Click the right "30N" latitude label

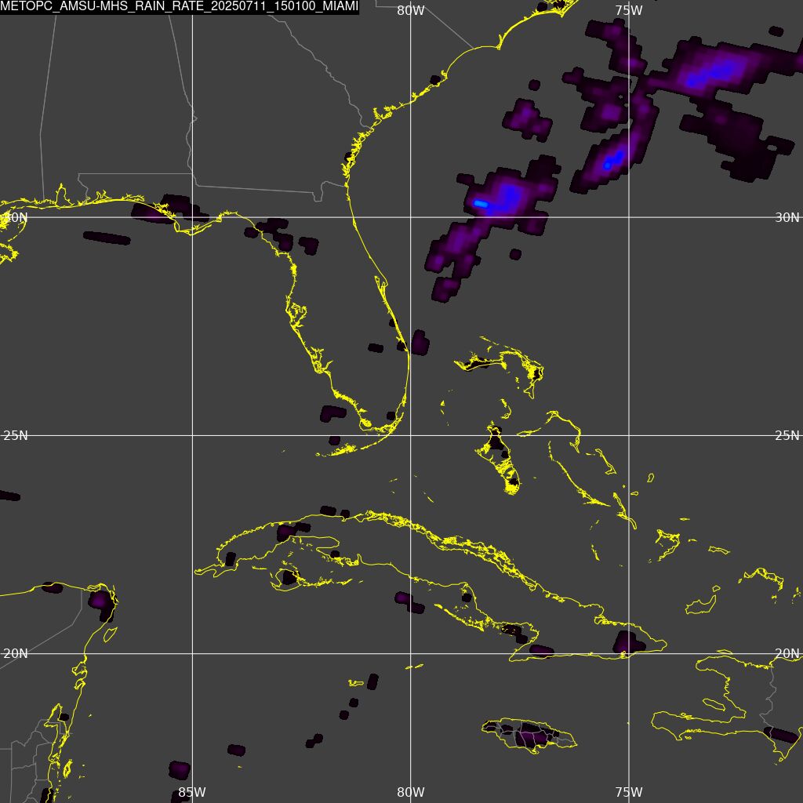click(x=787, y=217)
